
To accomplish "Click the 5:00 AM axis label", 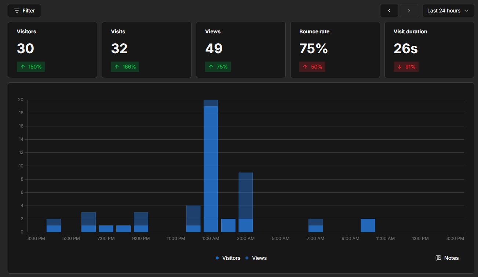I will [281, 239].
